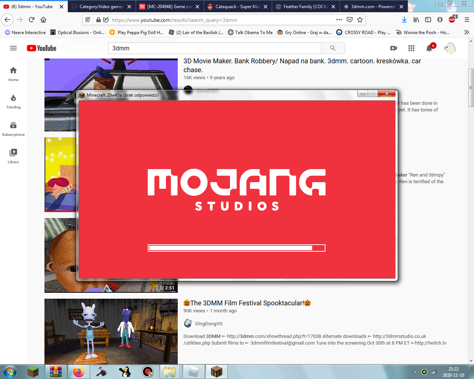Switch to the 3dmm.com tab
The image size is (474, 379).
373,7
